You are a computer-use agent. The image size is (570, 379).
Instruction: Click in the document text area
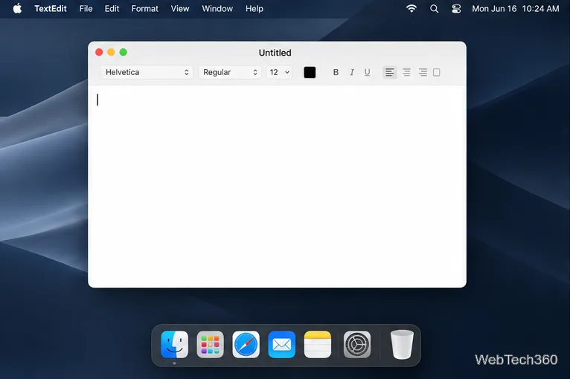tap(277, 187)
